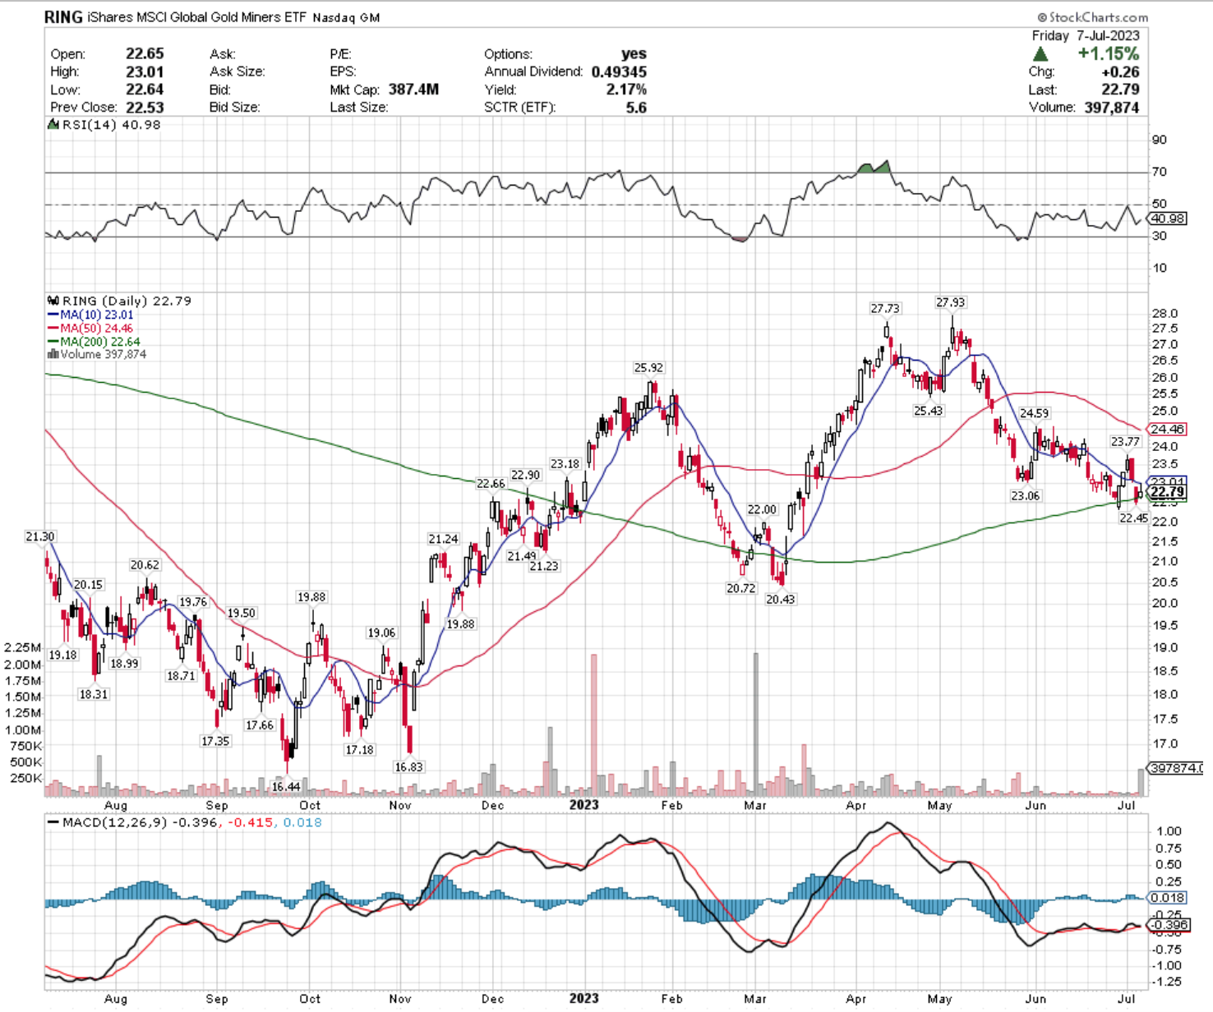
Task: Click the 21.30 starting price annotation
Action: [39, 536]
